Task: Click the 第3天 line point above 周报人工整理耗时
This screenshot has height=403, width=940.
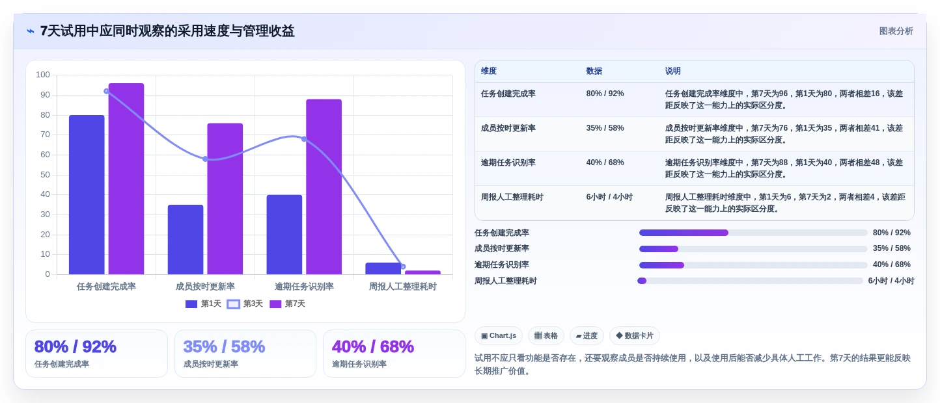Action: coord(403,266)
